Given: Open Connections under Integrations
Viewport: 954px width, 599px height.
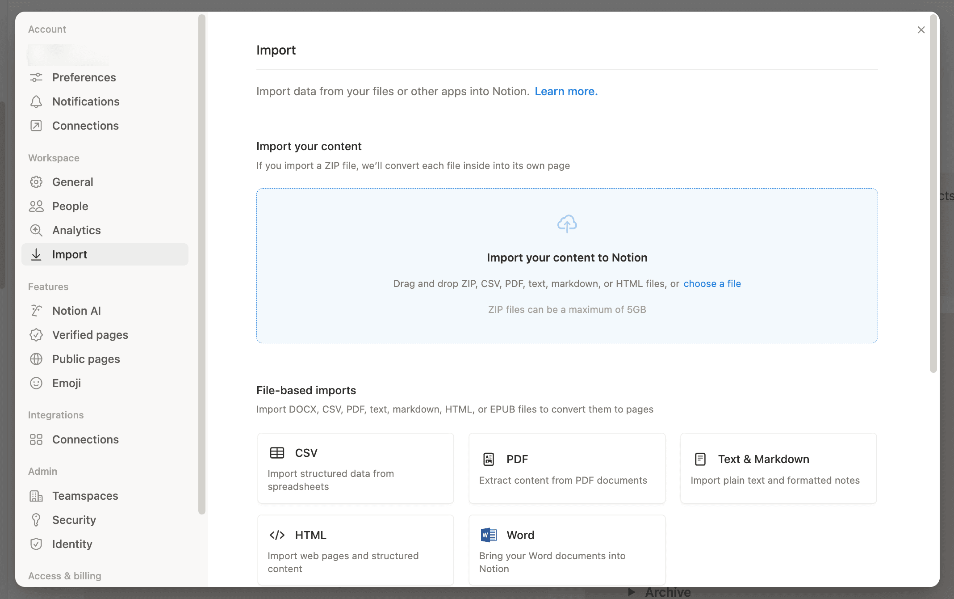Looking at the screenshot, I should (x=85, y=439).
